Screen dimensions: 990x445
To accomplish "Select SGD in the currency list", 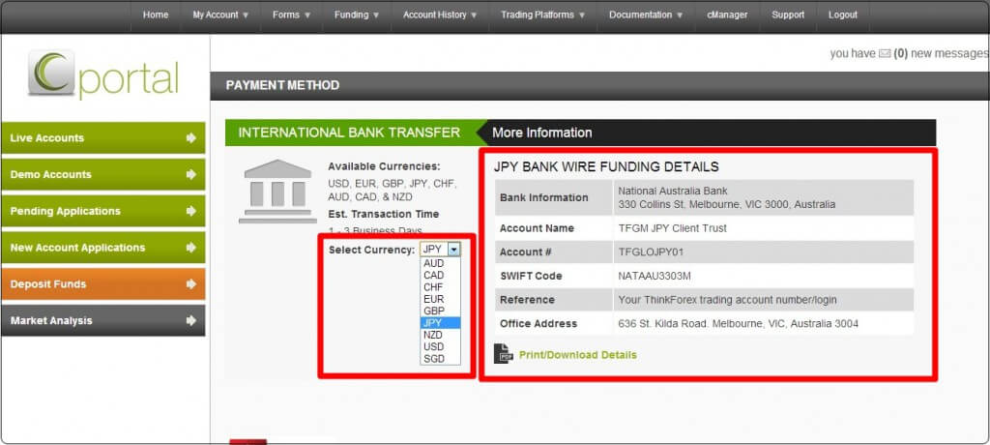I will pos(441,359).
